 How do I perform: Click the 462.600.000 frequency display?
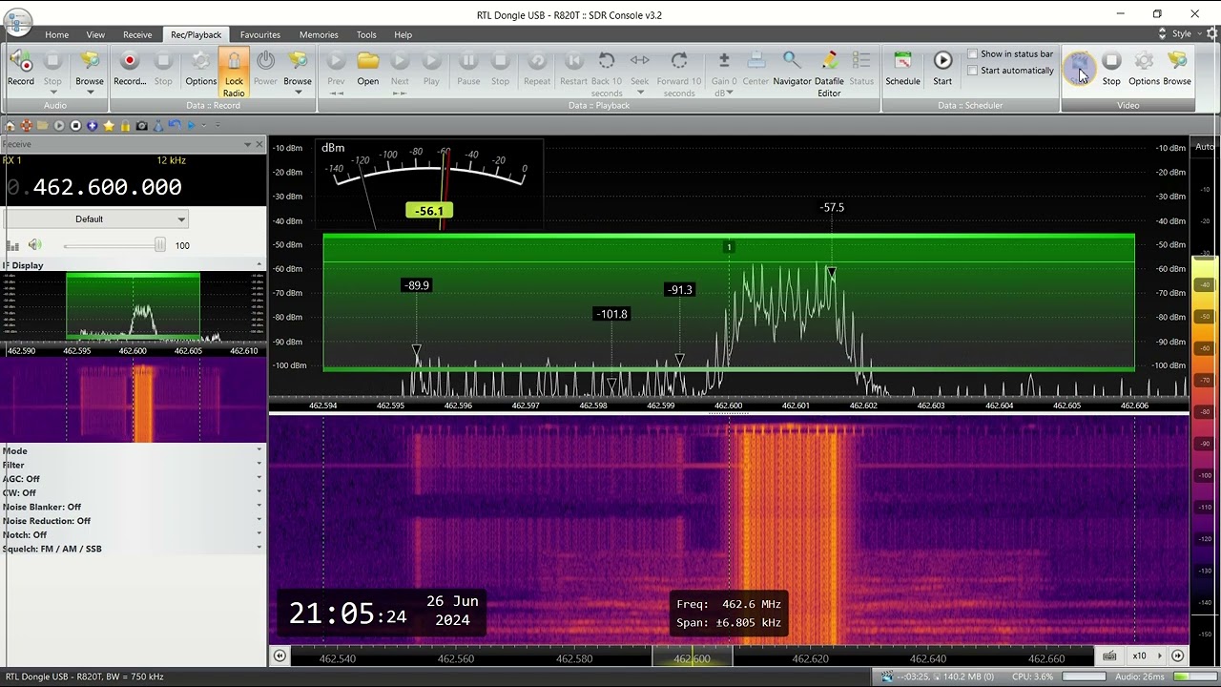click(107, 187)
